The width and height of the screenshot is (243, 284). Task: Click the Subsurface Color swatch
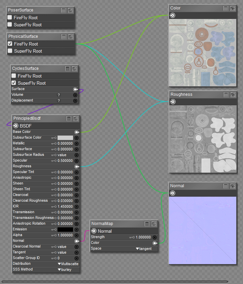click(65, 138)
